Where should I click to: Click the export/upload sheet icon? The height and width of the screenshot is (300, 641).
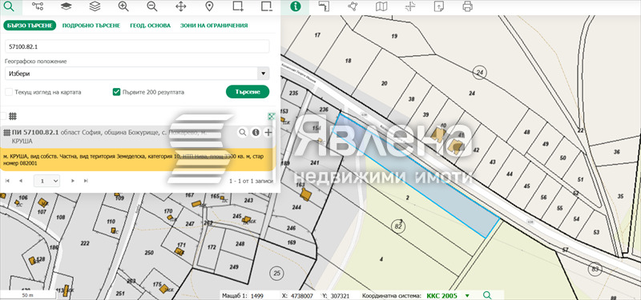(438, 6)
